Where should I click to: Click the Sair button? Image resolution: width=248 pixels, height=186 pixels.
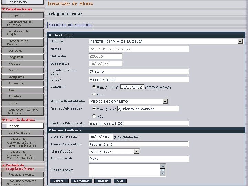(x=120, y=181)
